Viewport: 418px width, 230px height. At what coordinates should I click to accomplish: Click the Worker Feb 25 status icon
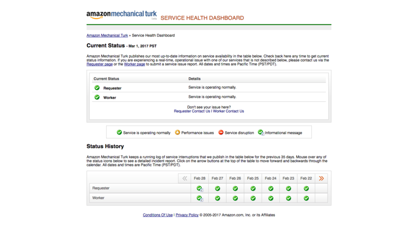coord(253,198)
